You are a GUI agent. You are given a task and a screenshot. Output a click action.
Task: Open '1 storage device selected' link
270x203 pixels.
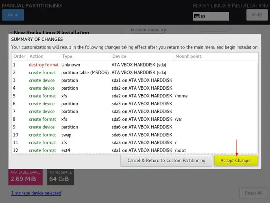(x=36, y=193)
